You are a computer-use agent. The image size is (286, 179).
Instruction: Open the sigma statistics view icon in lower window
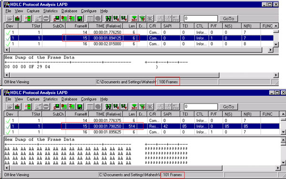pyautogui.click(x=72, y=107)
